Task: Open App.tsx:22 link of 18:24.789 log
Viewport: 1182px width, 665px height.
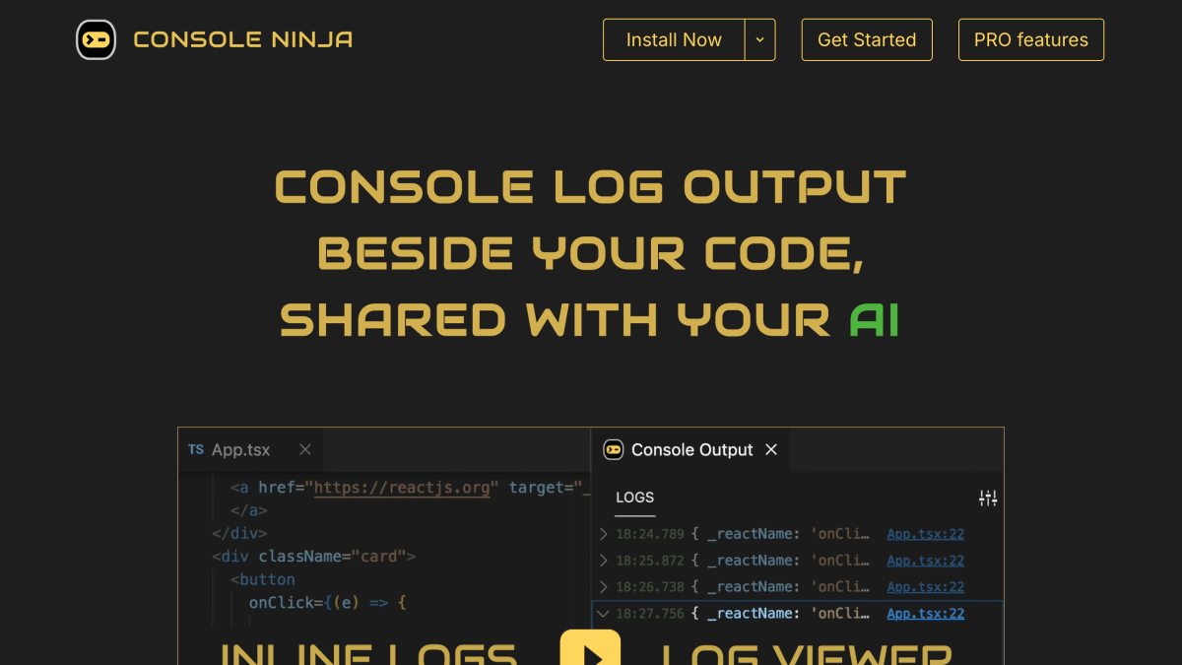Action: pos(925,534)
